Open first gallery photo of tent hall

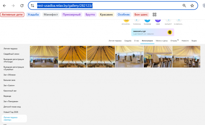(44, 57)
